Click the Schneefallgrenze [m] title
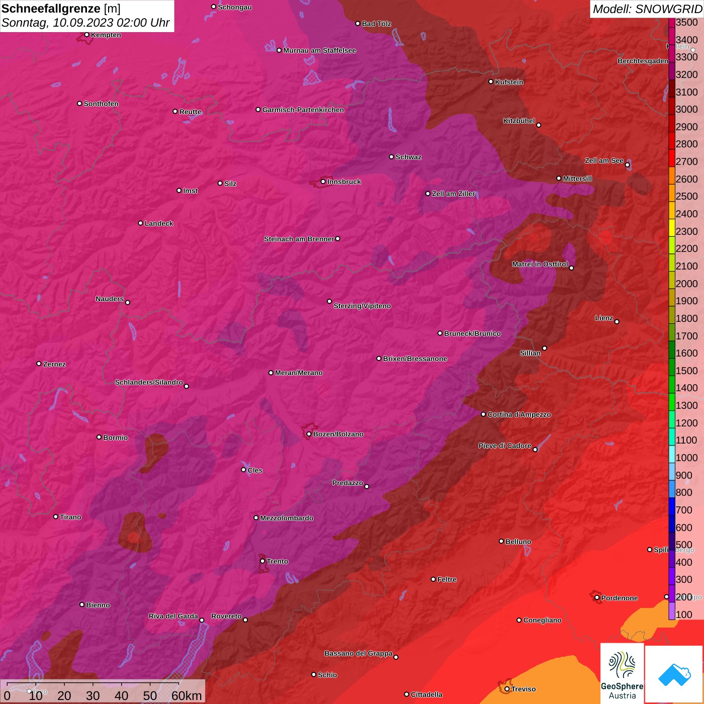704x704 pixels. [61, 9]
